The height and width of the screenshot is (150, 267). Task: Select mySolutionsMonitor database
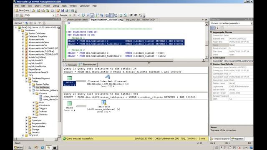pyautogui.click(x=37, y=66)
